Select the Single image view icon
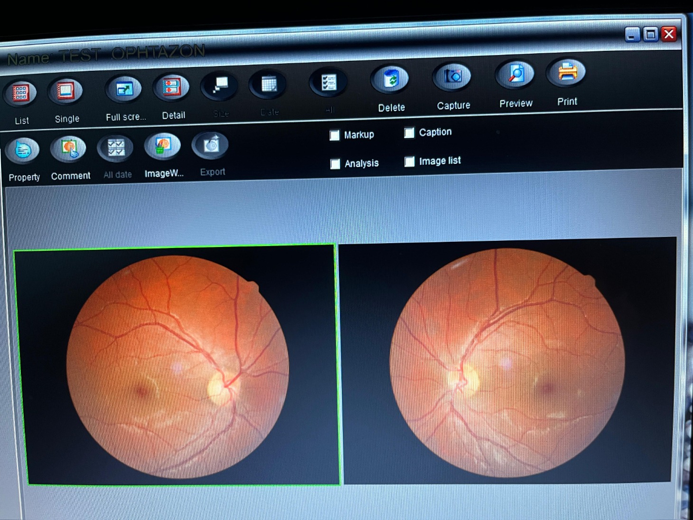This screenshot has height=520, width=693. (66, 91)
